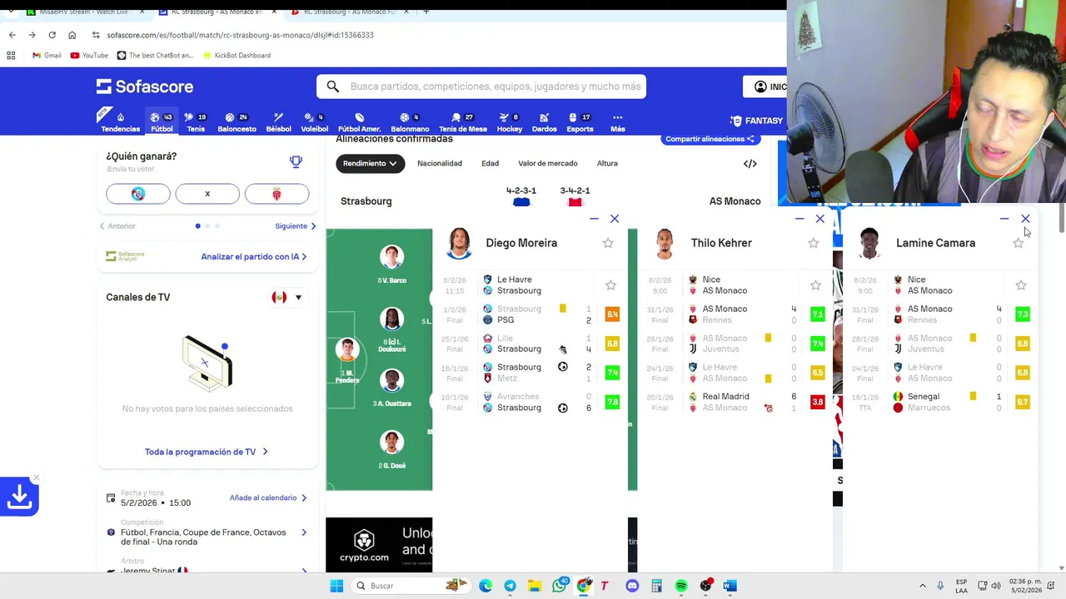Viewport: 1066px width, 599px height.
Task: Go to Siguiente prediction card
Action: [296, 226]
